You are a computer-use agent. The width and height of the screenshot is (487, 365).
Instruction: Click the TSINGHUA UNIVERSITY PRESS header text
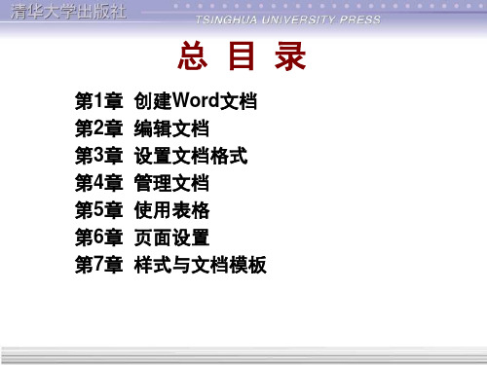288,19
